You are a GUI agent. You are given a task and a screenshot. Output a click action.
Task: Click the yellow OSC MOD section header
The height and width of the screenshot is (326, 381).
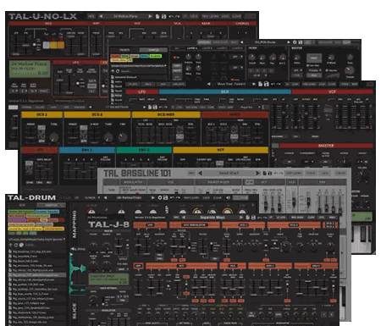pyautogui.click(x=166, y=114)
